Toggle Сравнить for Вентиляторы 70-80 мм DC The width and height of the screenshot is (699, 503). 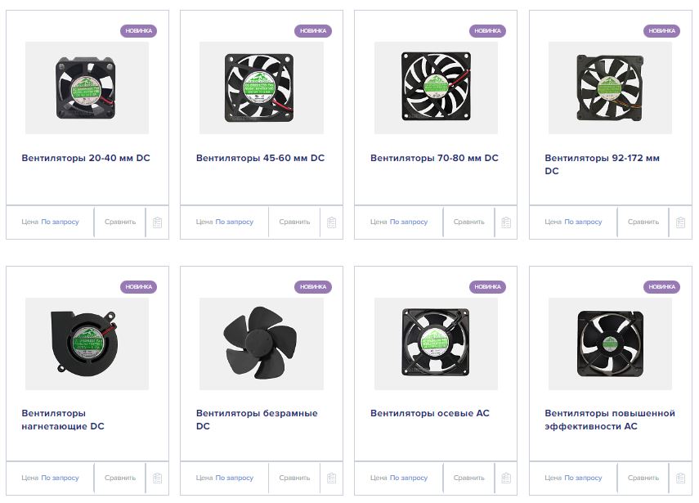(469, 222)
